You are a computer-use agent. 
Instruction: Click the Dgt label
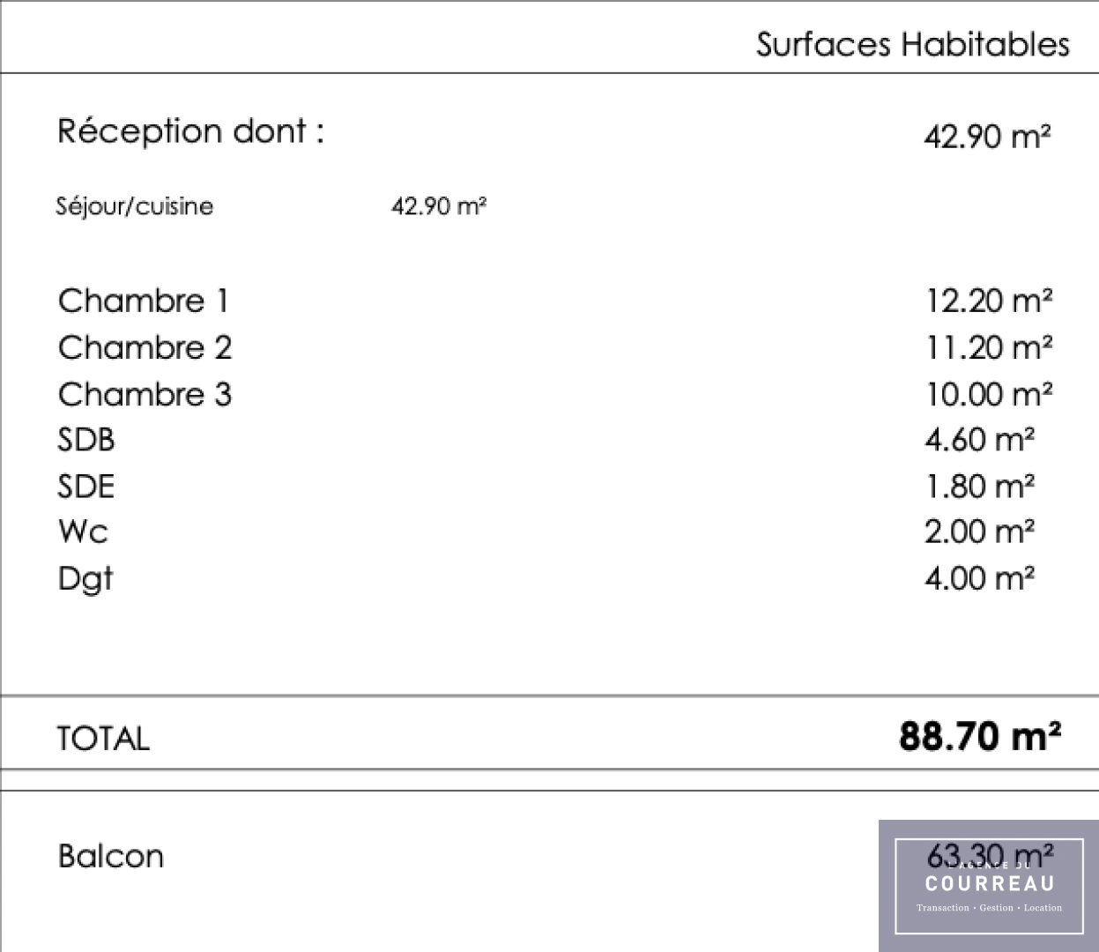[85, 579]
